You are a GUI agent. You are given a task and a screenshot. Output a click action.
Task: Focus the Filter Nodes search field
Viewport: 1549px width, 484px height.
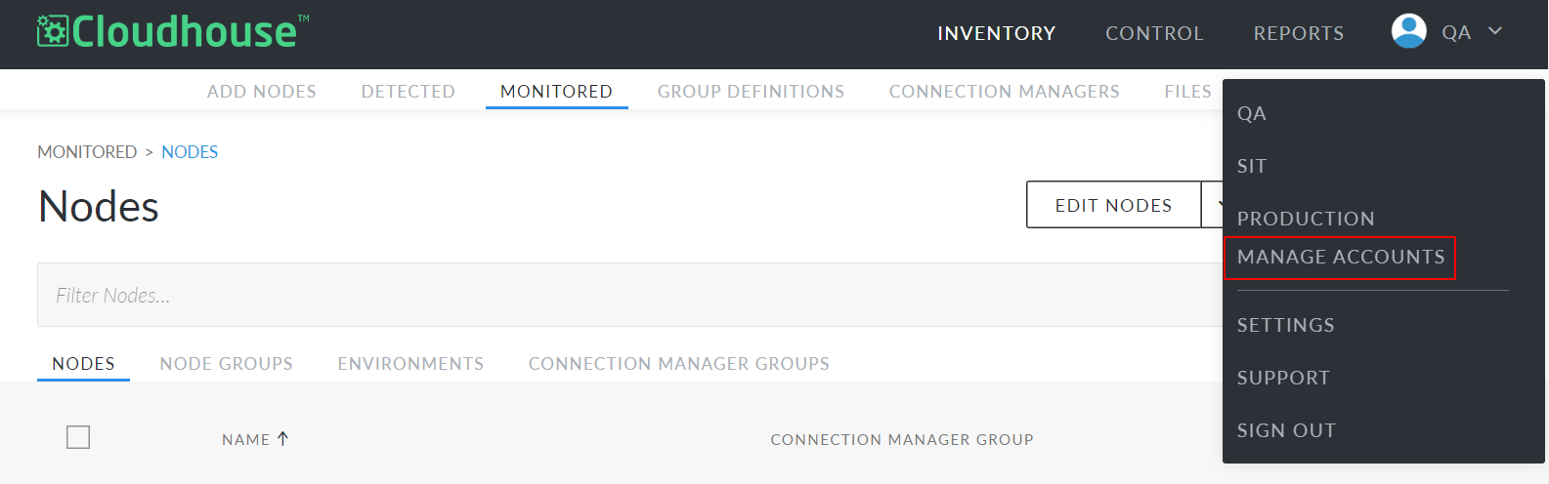point(629,295)
